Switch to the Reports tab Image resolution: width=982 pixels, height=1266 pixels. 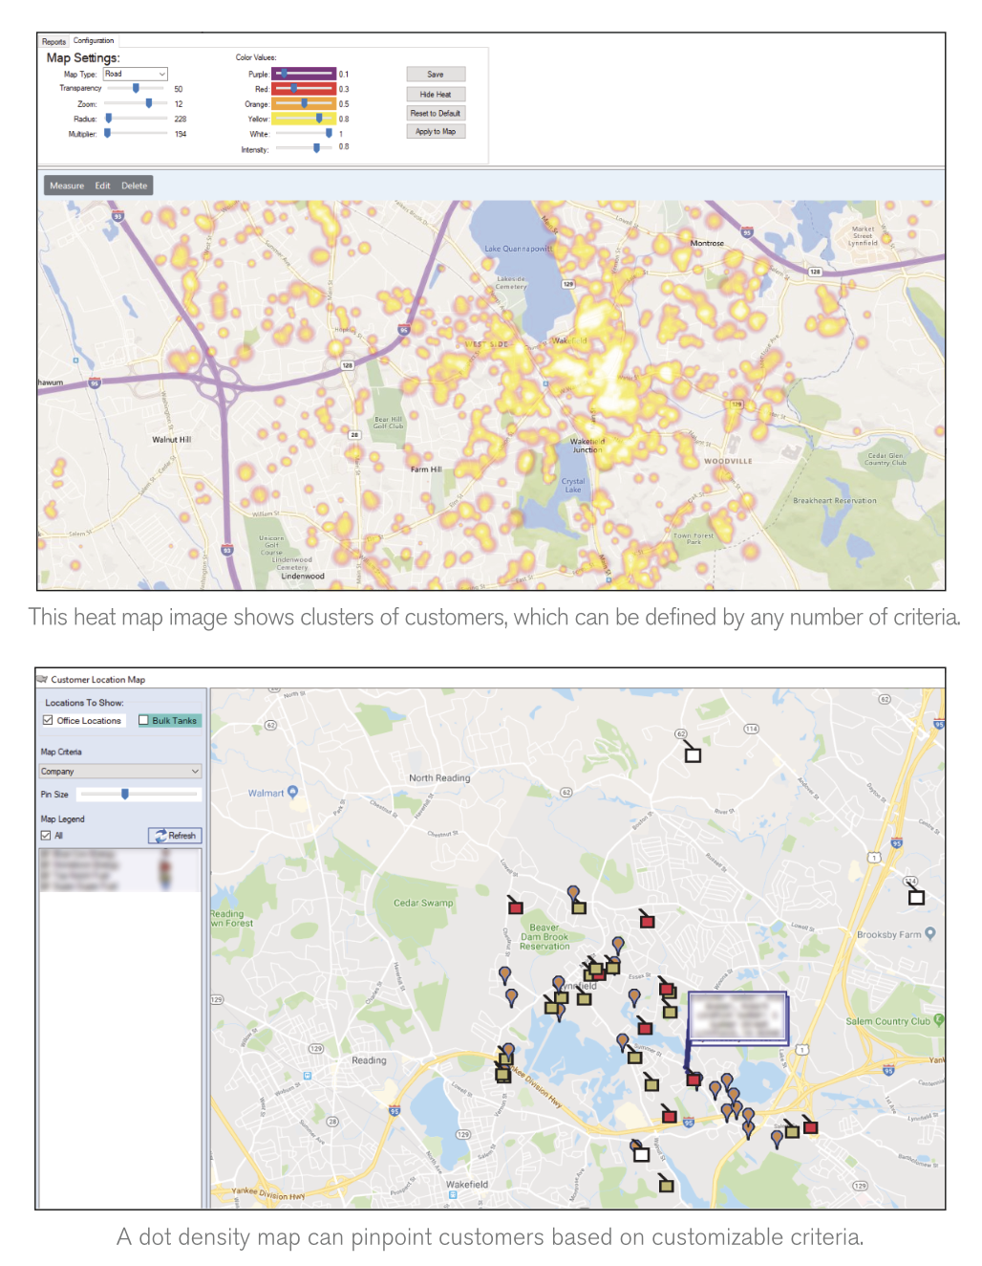click(x=53, y=41)
